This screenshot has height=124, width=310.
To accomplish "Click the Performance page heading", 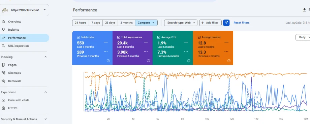I will [85, 10].
